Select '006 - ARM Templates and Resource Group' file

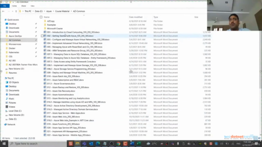tap(75, 51)
